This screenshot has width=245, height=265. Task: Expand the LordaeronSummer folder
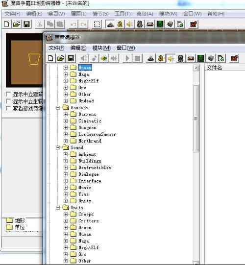coord(66,134)
